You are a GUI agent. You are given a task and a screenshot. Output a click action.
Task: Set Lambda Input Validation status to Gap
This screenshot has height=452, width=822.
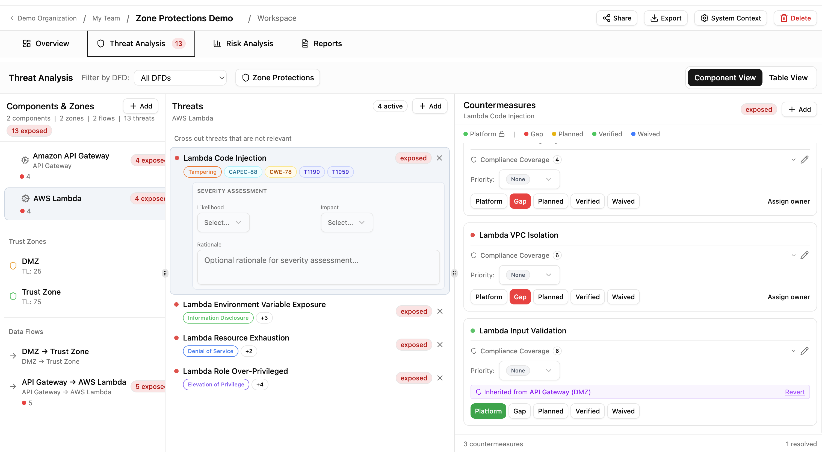coord(519,411)
